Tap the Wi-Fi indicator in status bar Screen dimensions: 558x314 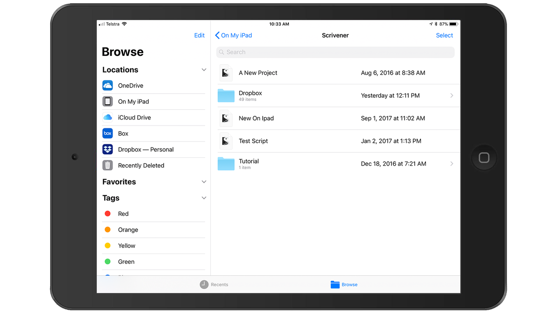(124, 24)
